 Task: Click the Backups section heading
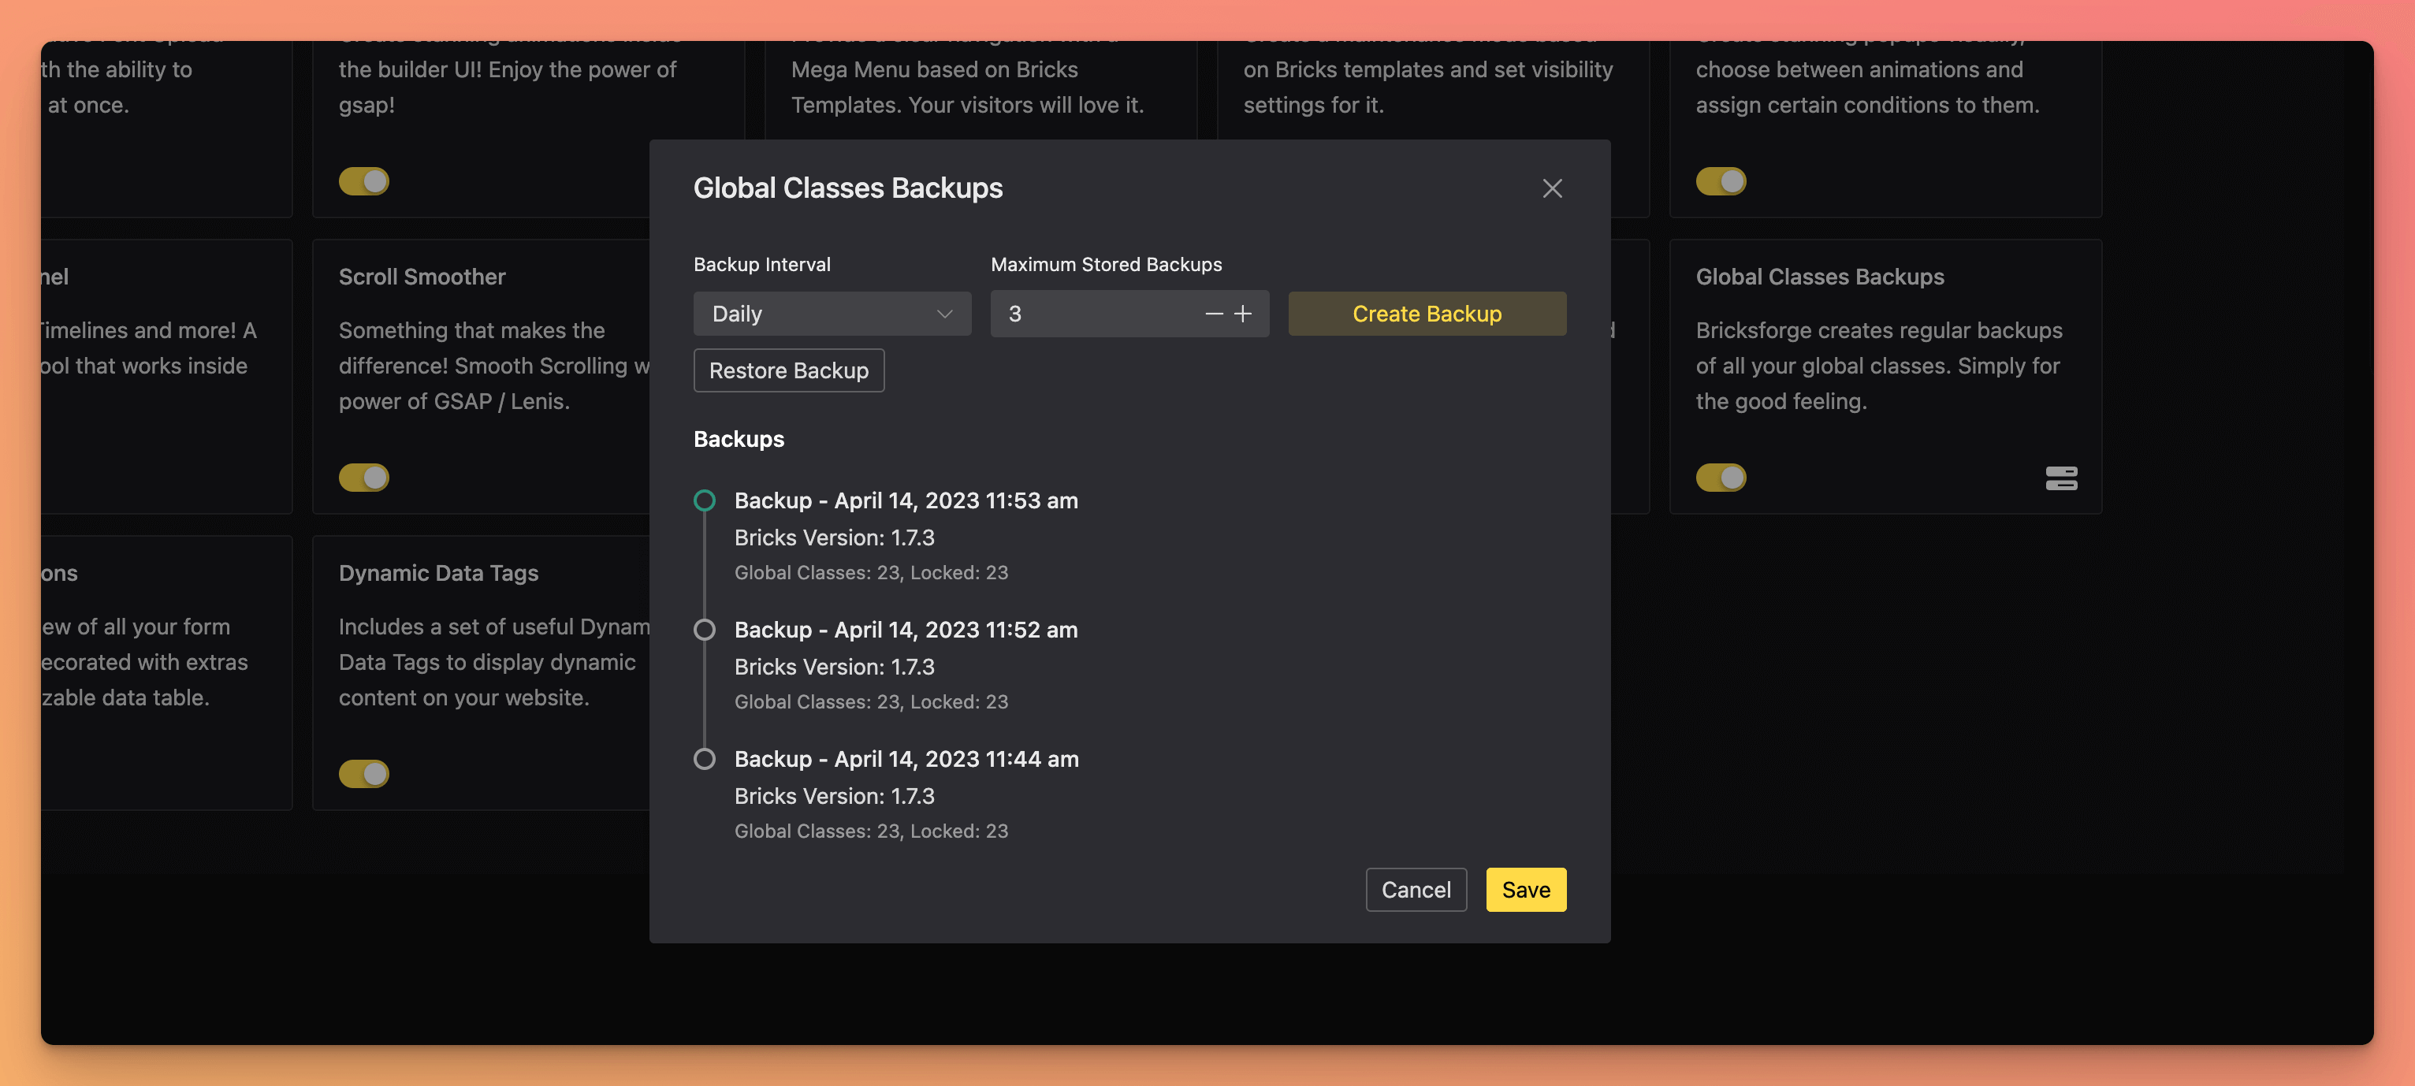tap(739, 438)
